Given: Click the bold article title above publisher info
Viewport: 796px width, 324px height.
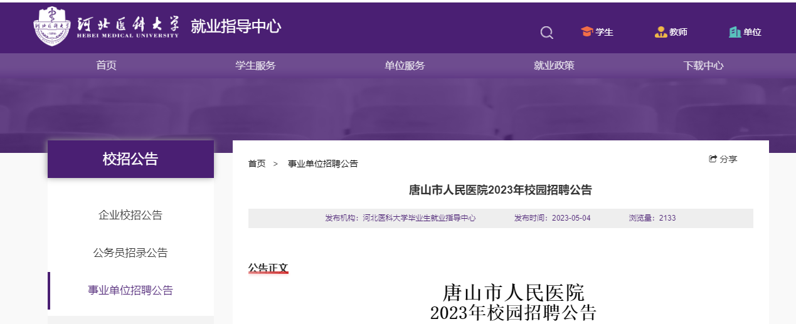Looking at the screenshot, I should pyautogui.click(x=500, y=191).
